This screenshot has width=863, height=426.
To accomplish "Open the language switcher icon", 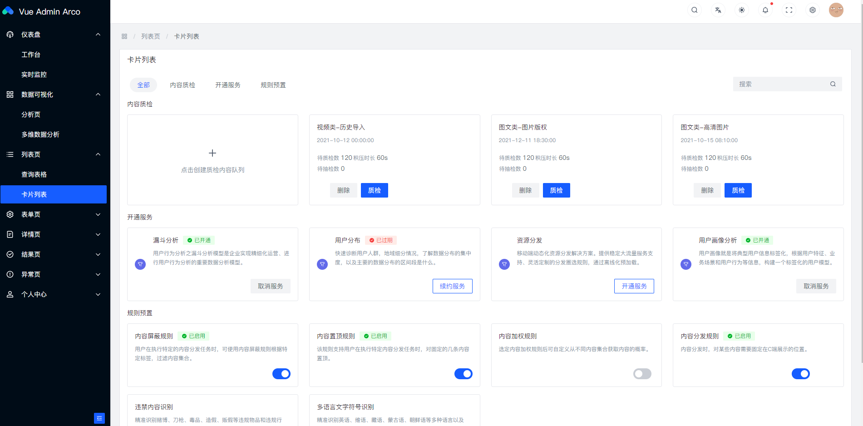I will (x=718, y=10).
